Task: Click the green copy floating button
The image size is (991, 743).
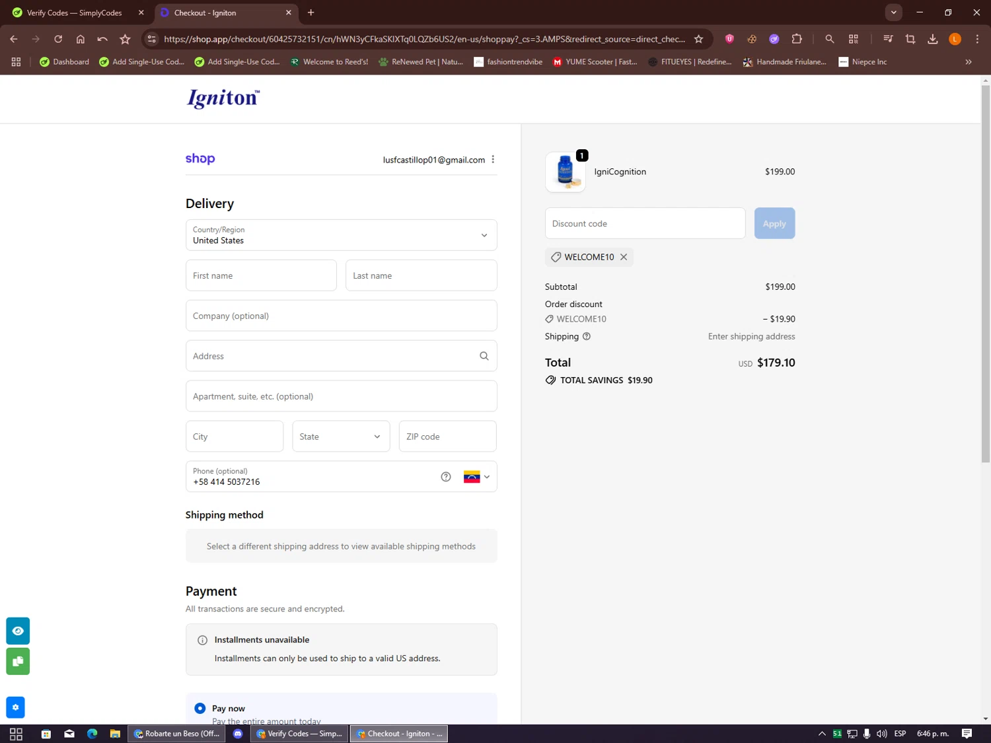Action: coord(18,661)
